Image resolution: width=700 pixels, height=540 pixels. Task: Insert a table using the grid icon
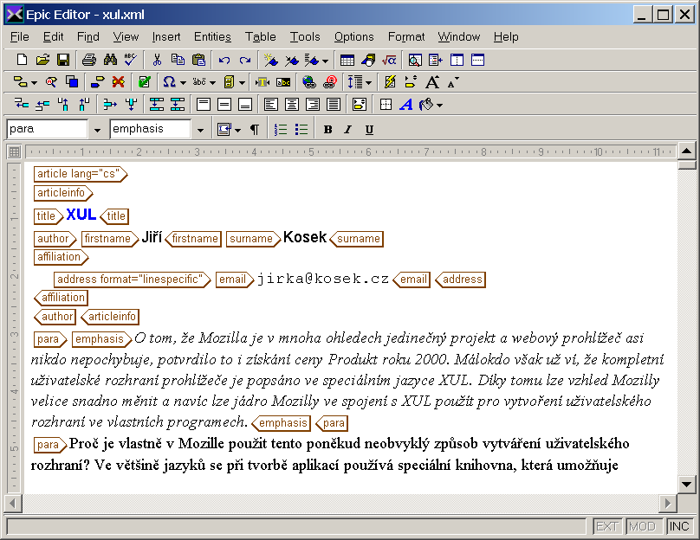click(x=347, y=60)
